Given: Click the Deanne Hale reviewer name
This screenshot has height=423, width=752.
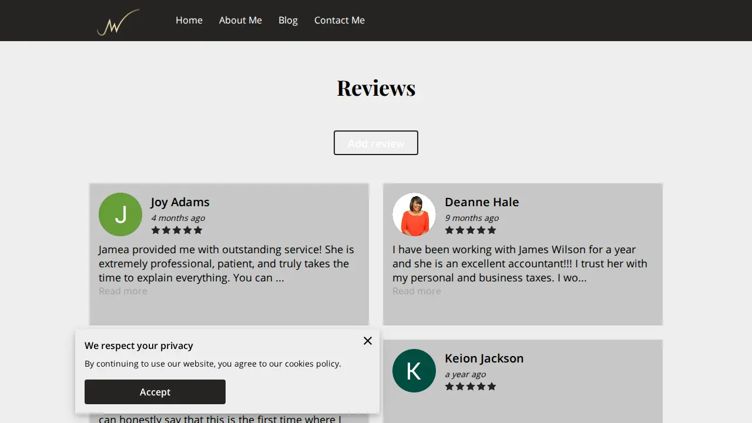Looking at the screenshot, I should click(x=482, y=202).
